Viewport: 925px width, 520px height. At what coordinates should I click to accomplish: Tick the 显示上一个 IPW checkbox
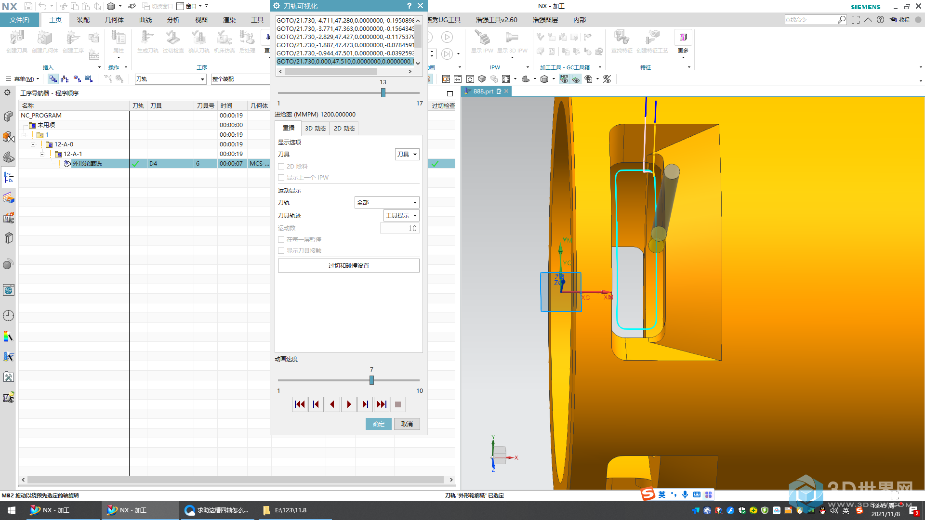(281, 178)
